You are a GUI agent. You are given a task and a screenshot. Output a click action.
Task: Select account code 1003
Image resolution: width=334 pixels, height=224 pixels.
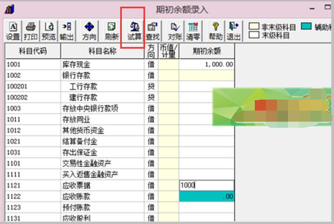14,108
